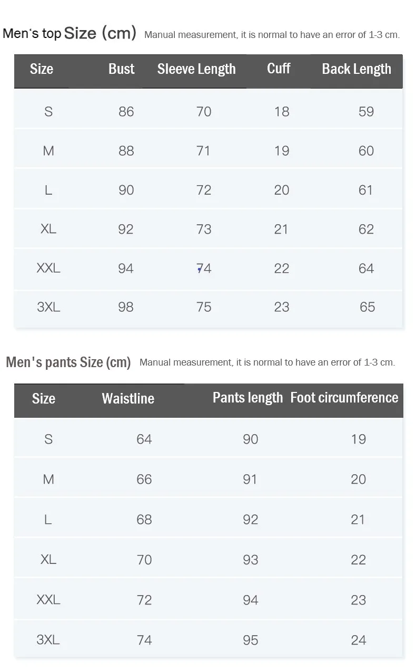Click the Cuff column header
Screen dimensions: 416x671
click(x=279, y=69)
